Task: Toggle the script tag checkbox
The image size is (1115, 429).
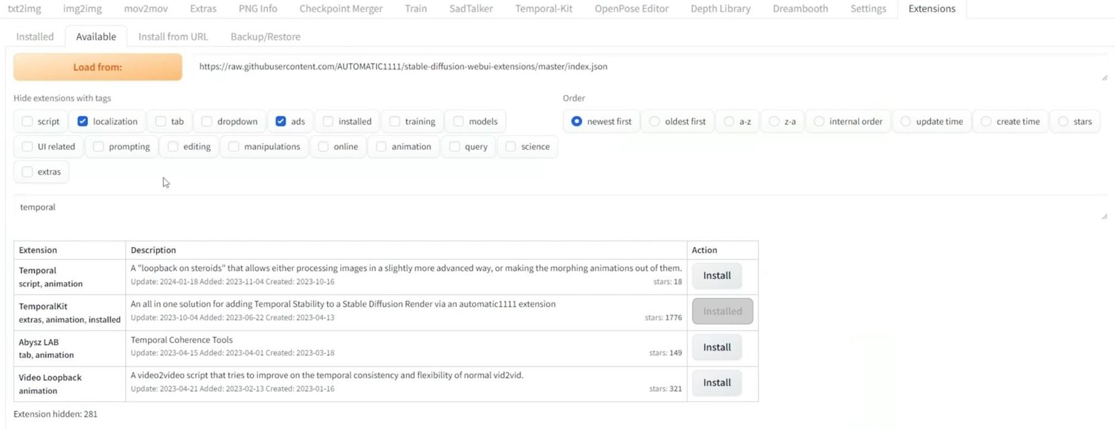Action: click(x=27, y=121)
